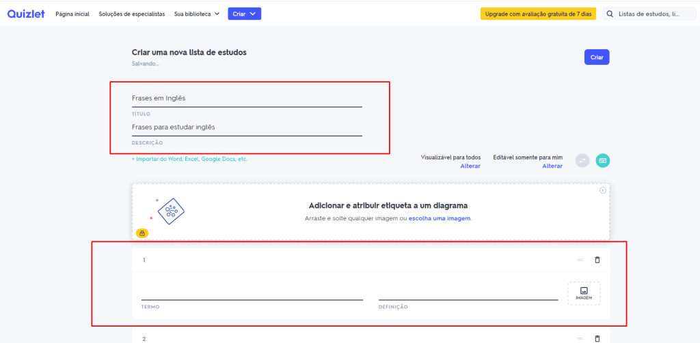Go to Página inicial
This screenshot has width=700, height=343.
point(72,14)
